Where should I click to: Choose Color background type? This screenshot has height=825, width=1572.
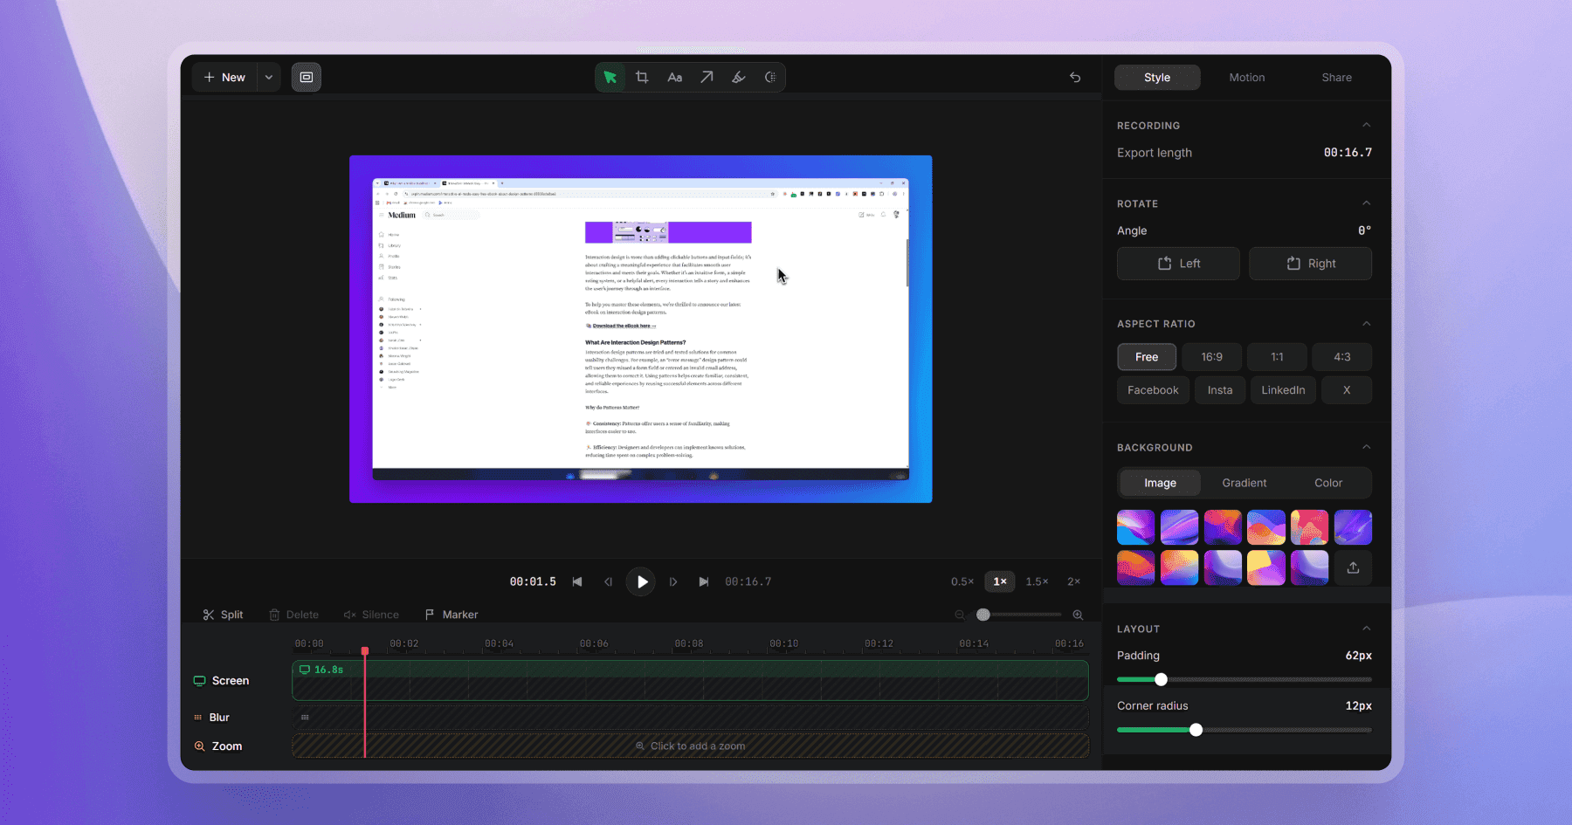click(x=1328, y=483)
